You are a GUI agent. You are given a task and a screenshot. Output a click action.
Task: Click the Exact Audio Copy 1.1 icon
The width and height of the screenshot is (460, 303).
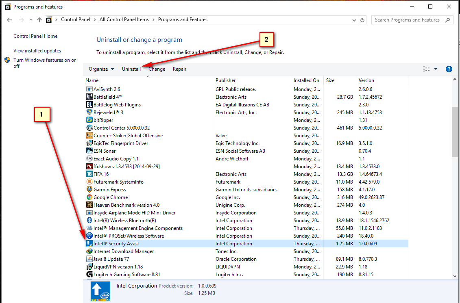pos(89,158)
